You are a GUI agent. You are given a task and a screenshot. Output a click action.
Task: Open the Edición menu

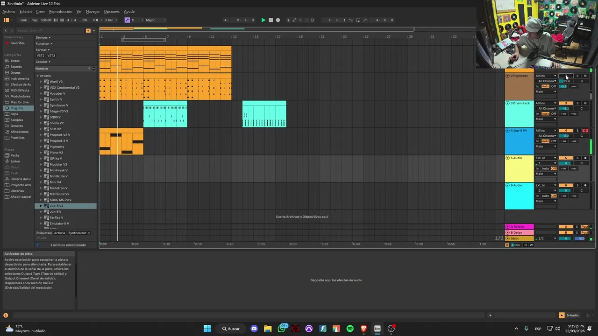[x=25, y=11]
